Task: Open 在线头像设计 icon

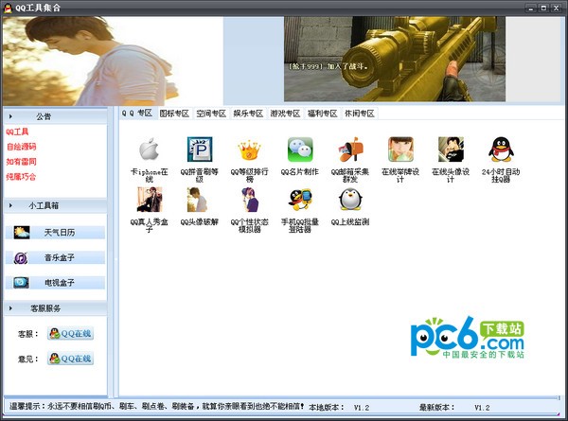Action: click(x=451, y=149)
